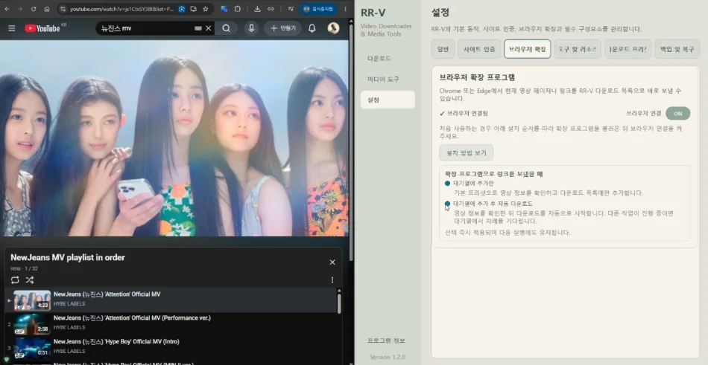708x365 pixels.
Task: Clear the YouTube search text
Action: pos(209,28)
